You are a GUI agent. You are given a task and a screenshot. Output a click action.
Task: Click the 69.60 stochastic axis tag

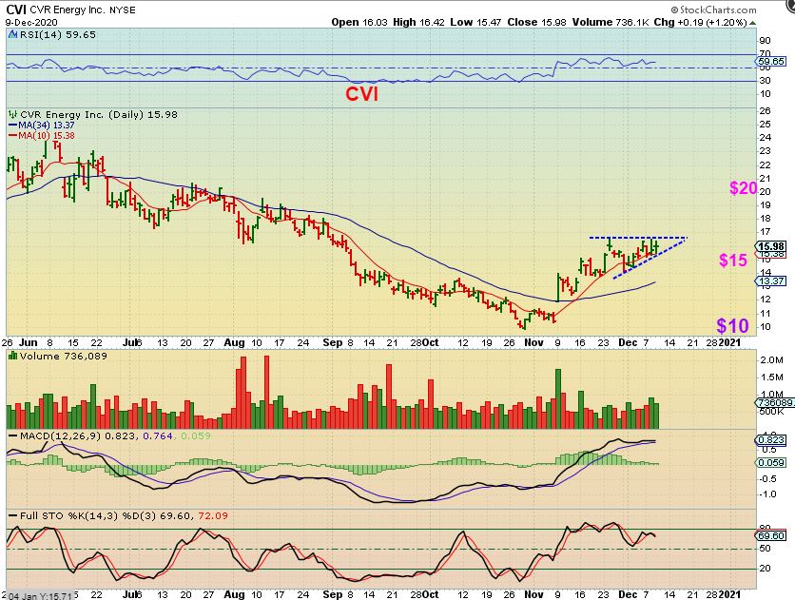point(771,535)
